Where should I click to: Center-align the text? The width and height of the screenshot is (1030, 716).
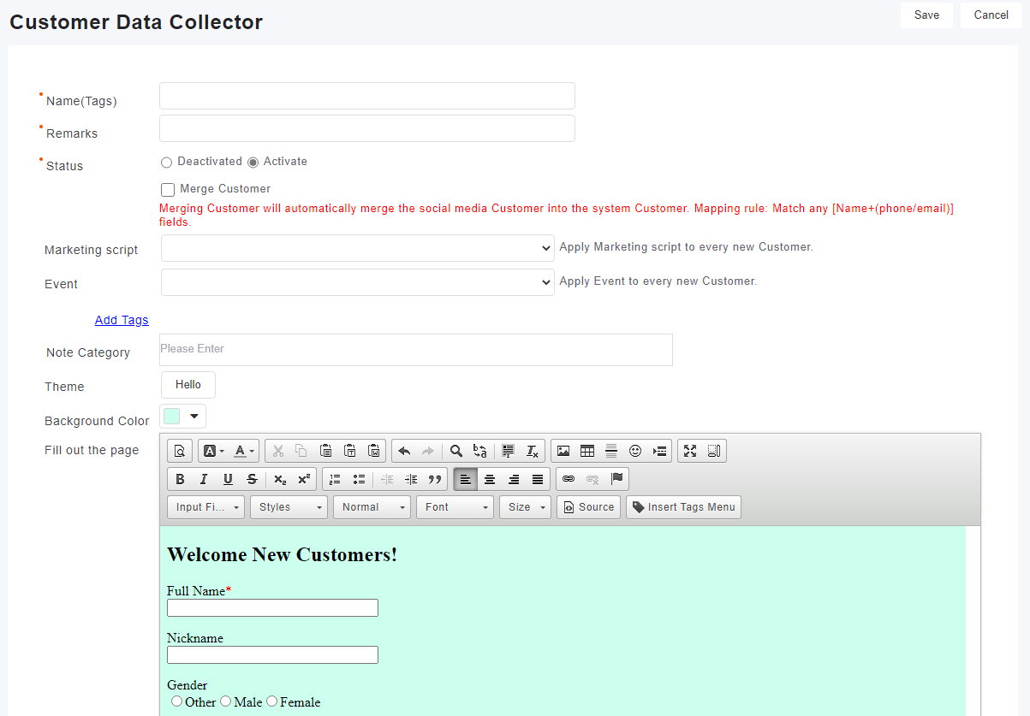pyautogui.click(x=490, y=479)
